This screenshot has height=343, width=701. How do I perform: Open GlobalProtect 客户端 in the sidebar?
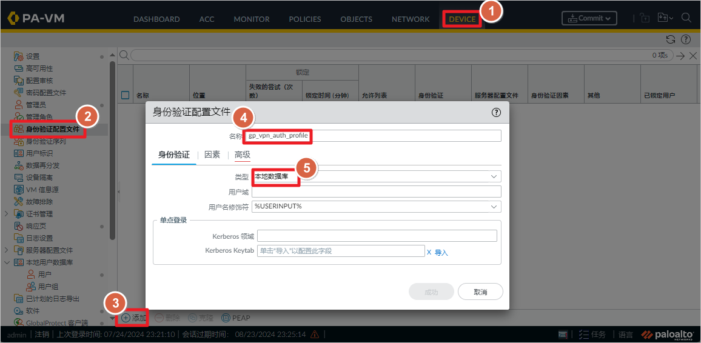click(x=57, y=322)
